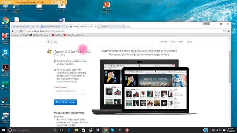This screenshot has width=237, height=133.
Task: Open the Video section of iTunes
Action: click(181, 42)
